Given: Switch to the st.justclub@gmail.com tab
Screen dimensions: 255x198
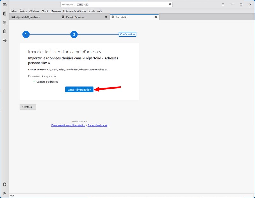Looking at the screenshot, I should 28,17.
